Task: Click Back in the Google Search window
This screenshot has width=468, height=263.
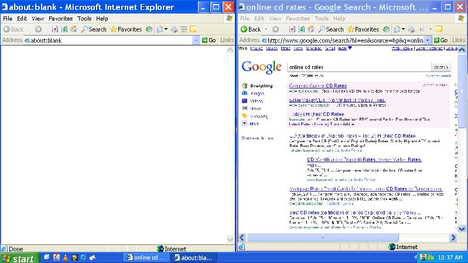Action: pyautogui.click(x=251, y=29)
